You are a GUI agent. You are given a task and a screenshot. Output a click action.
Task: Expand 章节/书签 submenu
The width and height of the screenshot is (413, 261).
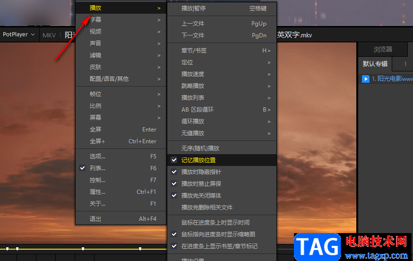point(222,51)
